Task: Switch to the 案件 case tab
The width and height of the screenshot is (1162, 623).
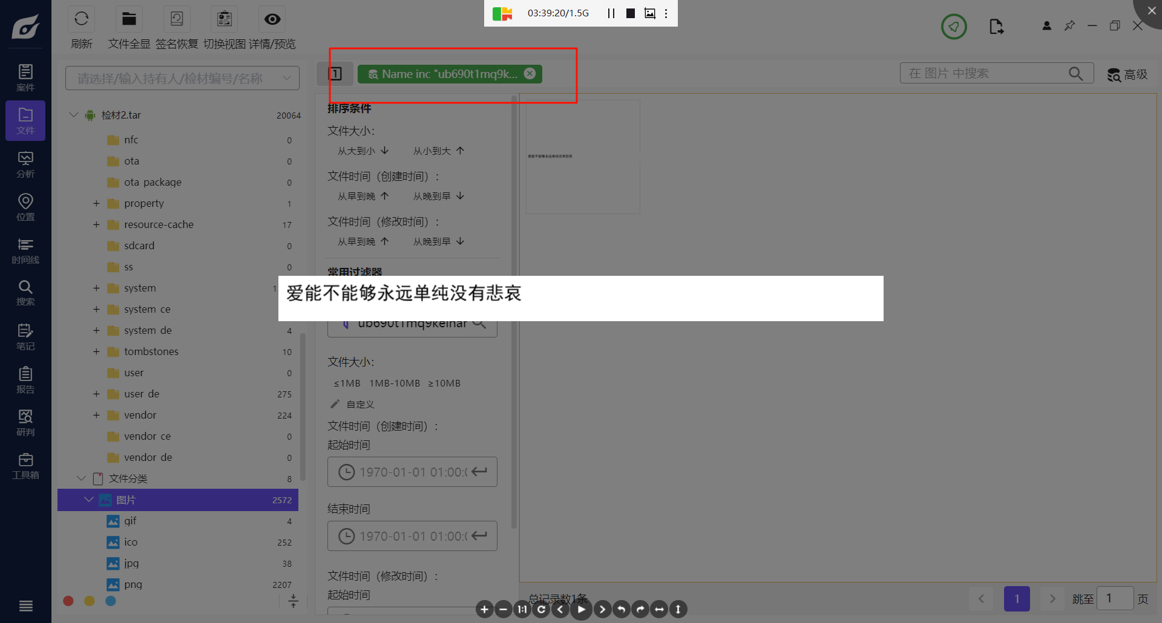Action: 25,78
